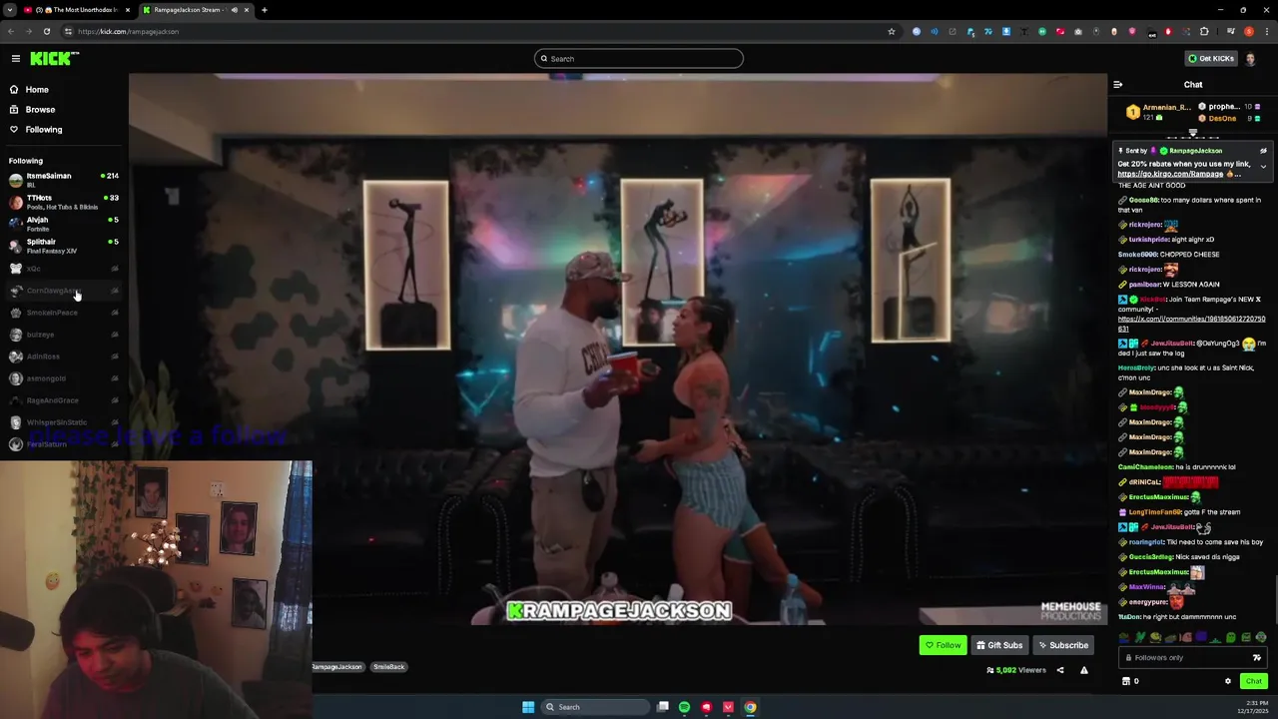
Task: Open a new browser tab
Action: click(264, 10)
